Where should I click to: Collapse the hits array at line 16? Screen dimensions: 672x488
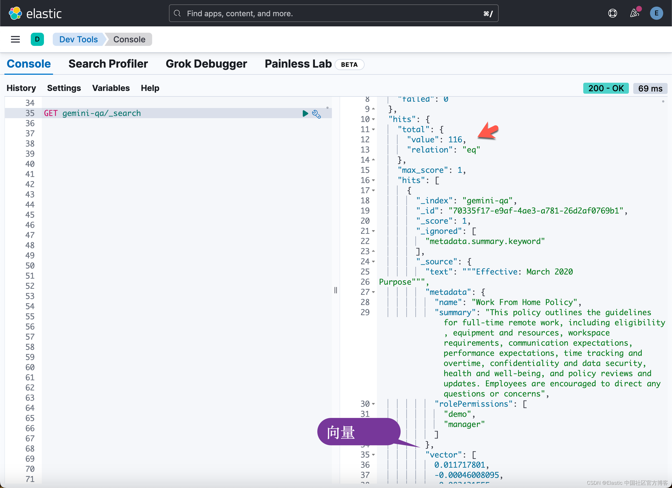[x=373, y=181]
